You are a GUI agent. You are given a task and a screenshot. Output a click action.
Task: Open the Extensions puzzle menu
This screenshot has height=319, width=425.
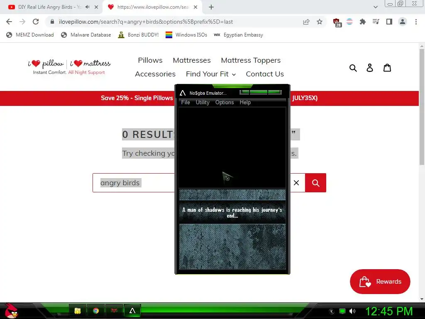click(x=362, y=22)
